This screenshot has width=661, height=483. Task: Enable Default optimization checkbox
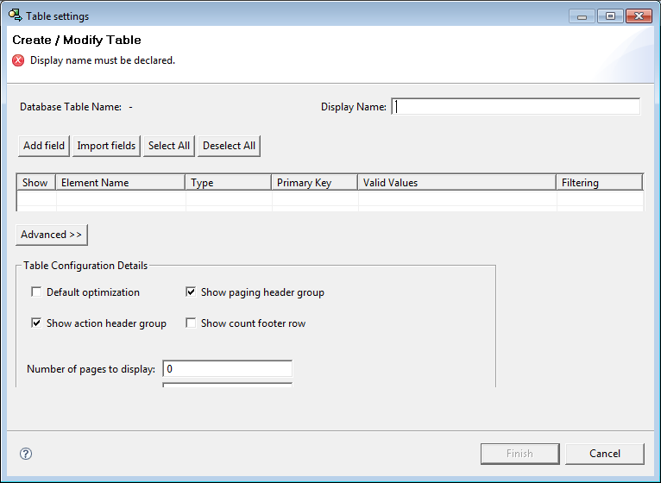pyautogui.click(x=36, y=292)
